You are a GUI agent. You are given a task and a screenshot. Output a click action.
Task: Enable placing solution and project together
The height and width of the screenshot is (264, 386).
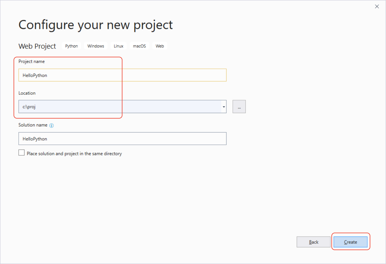[21, 152]
